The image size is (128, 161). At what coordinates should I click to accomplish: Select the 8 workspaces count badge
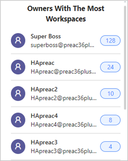click(110, 120)
